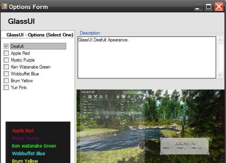Toggle the Brum Yellow checkbox
Screen dimensions: 226x163
coord(6,81)
